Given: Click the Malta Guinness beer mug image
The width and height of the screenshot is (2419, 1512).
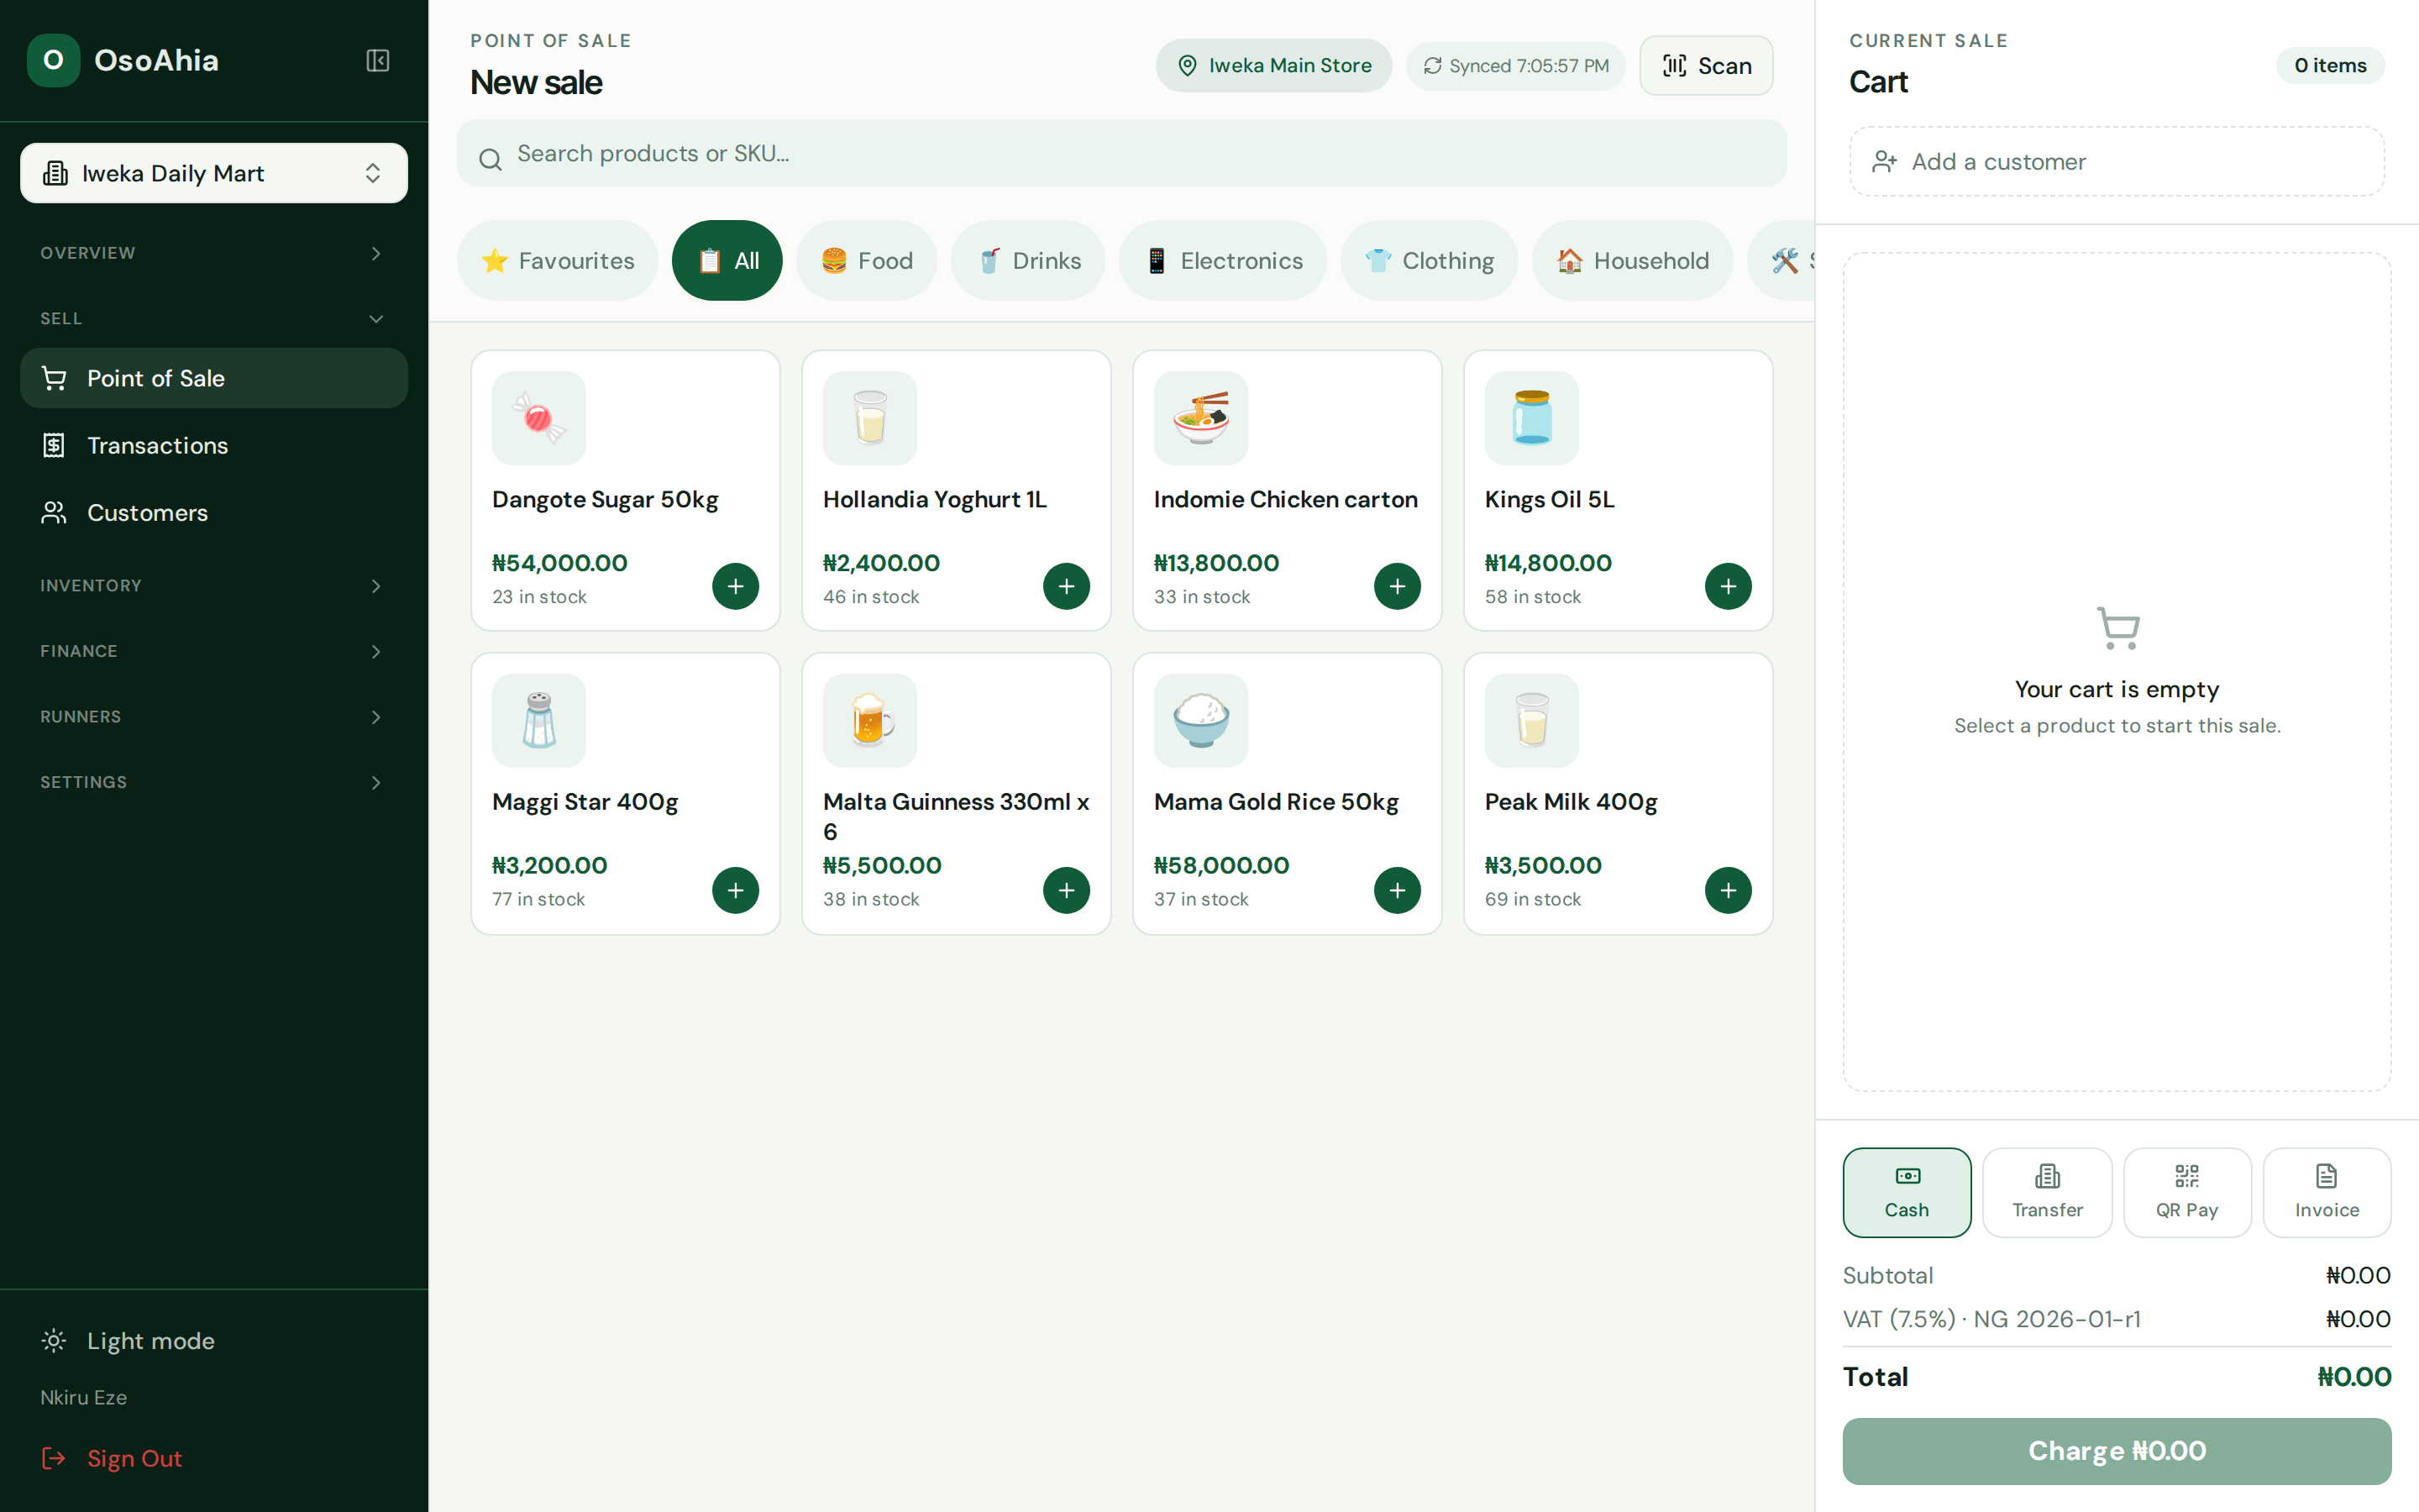Looking at the screenshot, I should 869,720.
